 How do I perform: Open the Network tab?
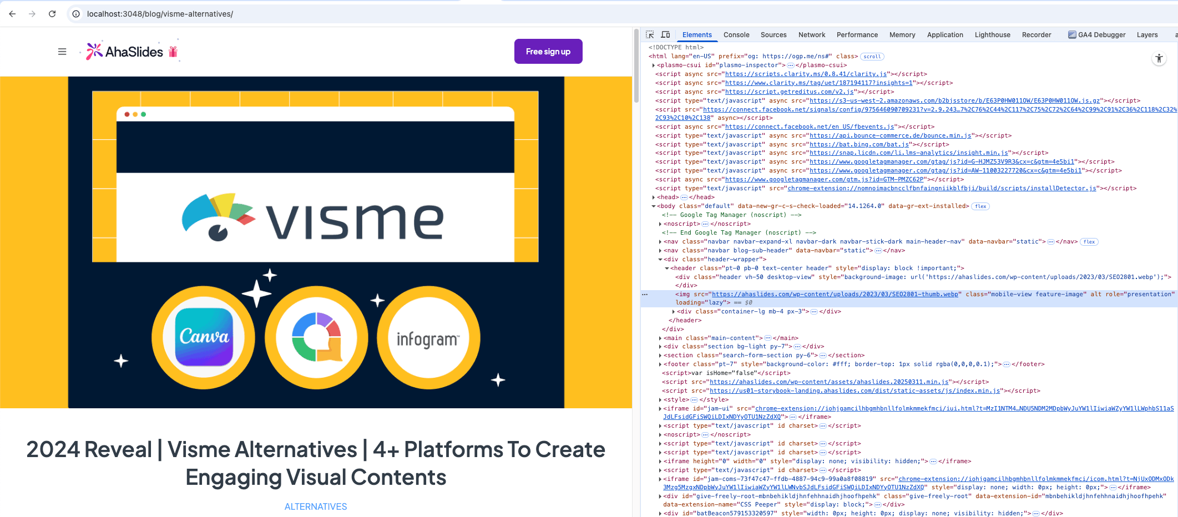tap(811, 34)
